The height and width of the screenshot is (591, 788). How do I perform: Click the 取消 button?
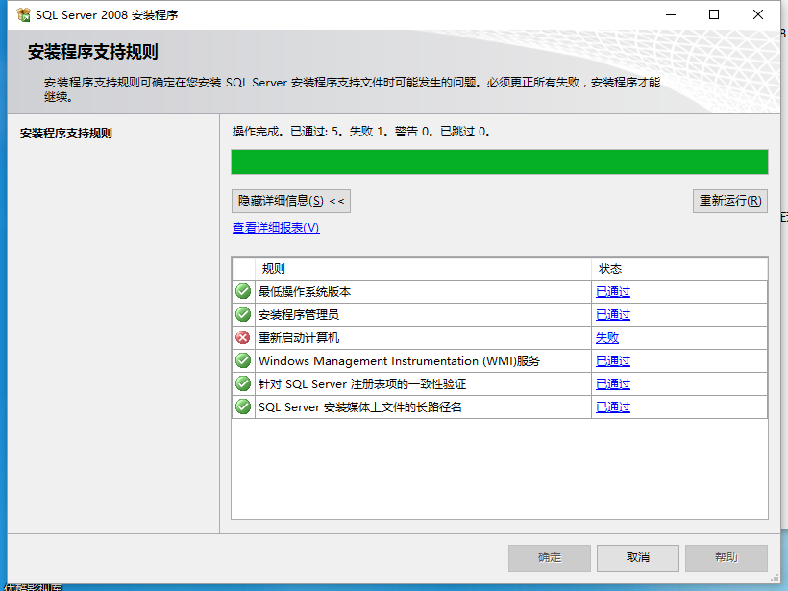638,557
